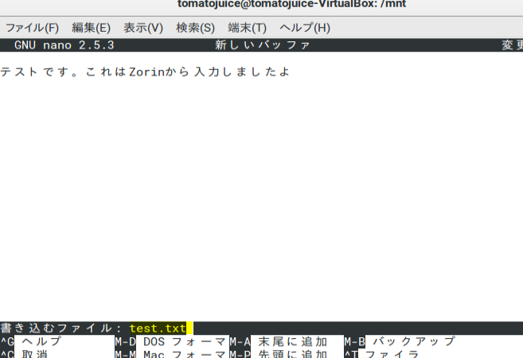Click the 新しいバッファ buffer title

263,45
